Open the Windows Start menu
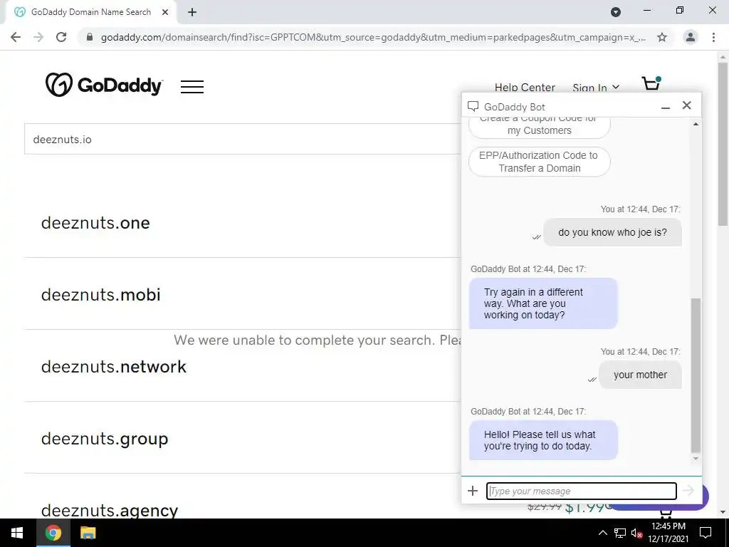 tap(17, 533)
